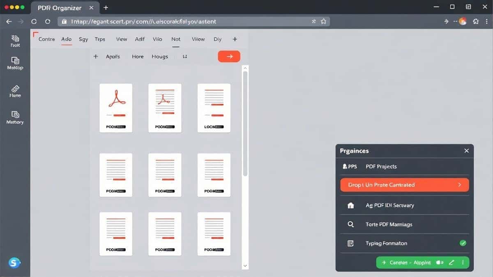Open Torte PDF Mamiags entry

pyautogui.click(x=405, y=224)
